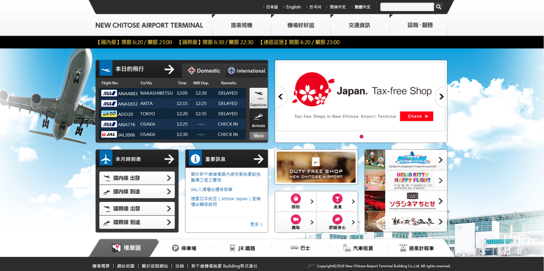Screen dimensions: 544x271
Task: Open Jetstar Japan 登機櫃台轉移說明 notice
Action: [226, 201]
